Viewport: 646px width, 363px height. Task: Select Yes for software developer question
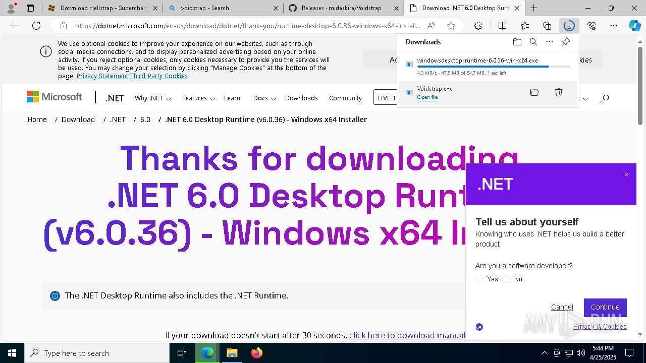pyautogui.click(x=479, y=279)
